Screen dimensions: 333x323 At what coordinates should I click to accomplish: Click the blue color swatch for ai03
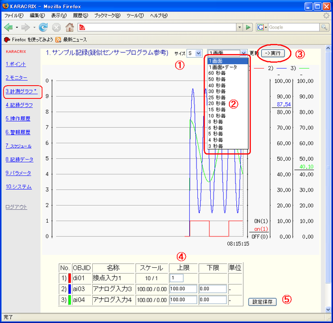(69, 289)
